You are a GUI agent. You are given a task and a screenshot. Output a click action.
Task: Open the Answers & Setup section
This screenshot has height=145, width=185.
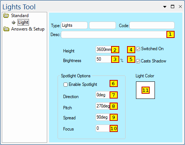point(28,29)
